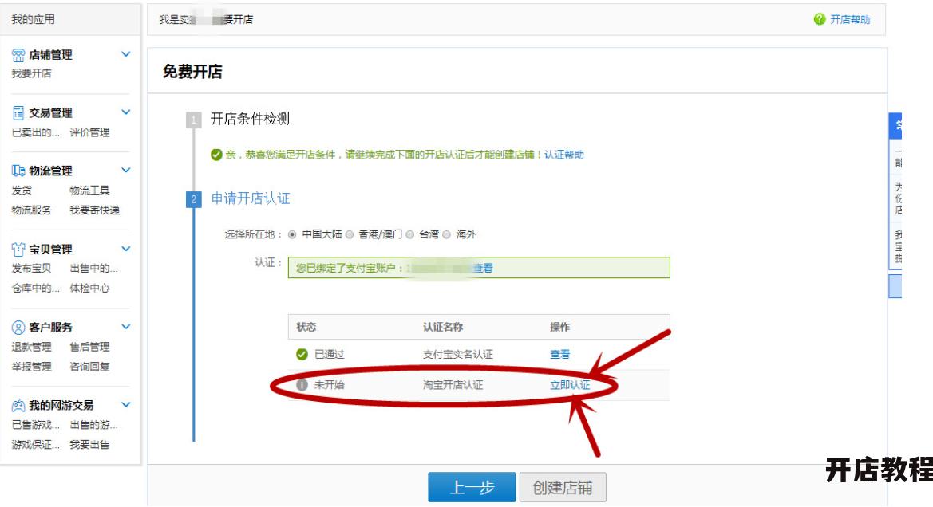Click the 创建店铺 button

(x=563, y=487)
